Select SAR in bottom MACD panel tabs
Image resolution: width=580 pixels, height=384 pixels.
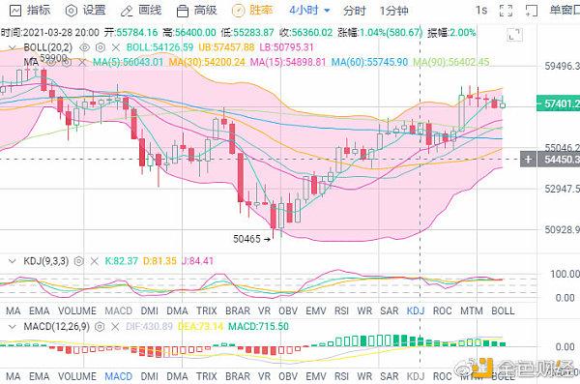pyautogui.click(x=390, y=376)
